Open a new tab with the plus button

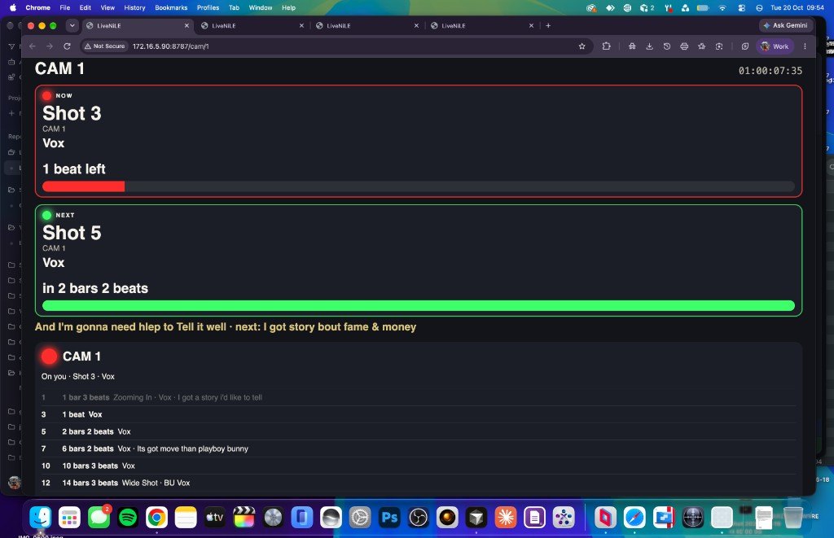click(x=548, y=25)
